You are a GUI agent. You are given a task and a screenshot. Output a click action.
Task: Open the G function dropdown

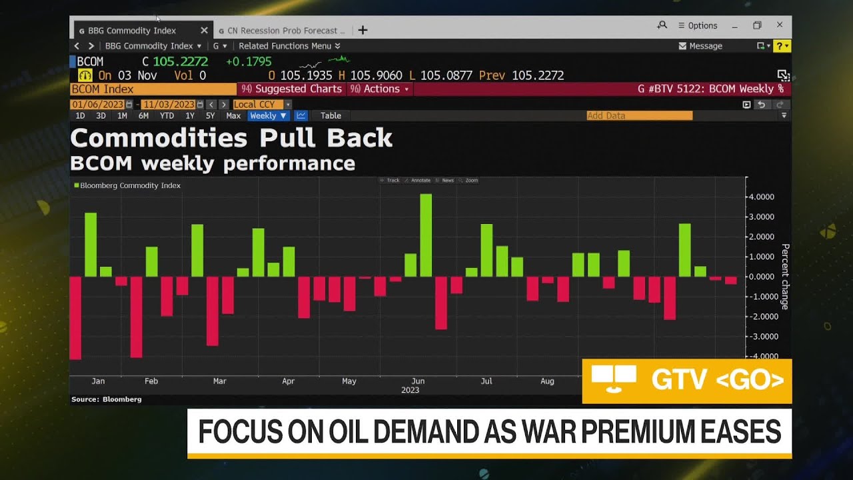[x=220, y=46]
